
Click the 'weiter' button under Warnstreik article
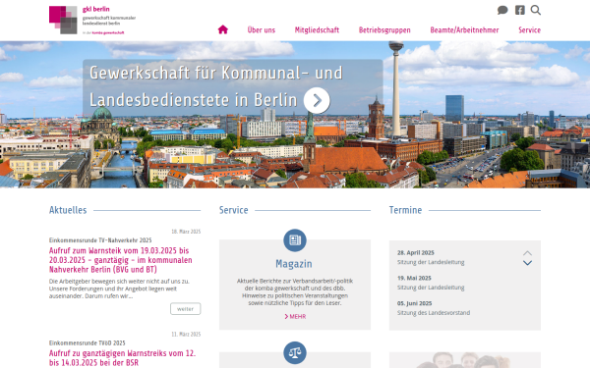point(186,309)
